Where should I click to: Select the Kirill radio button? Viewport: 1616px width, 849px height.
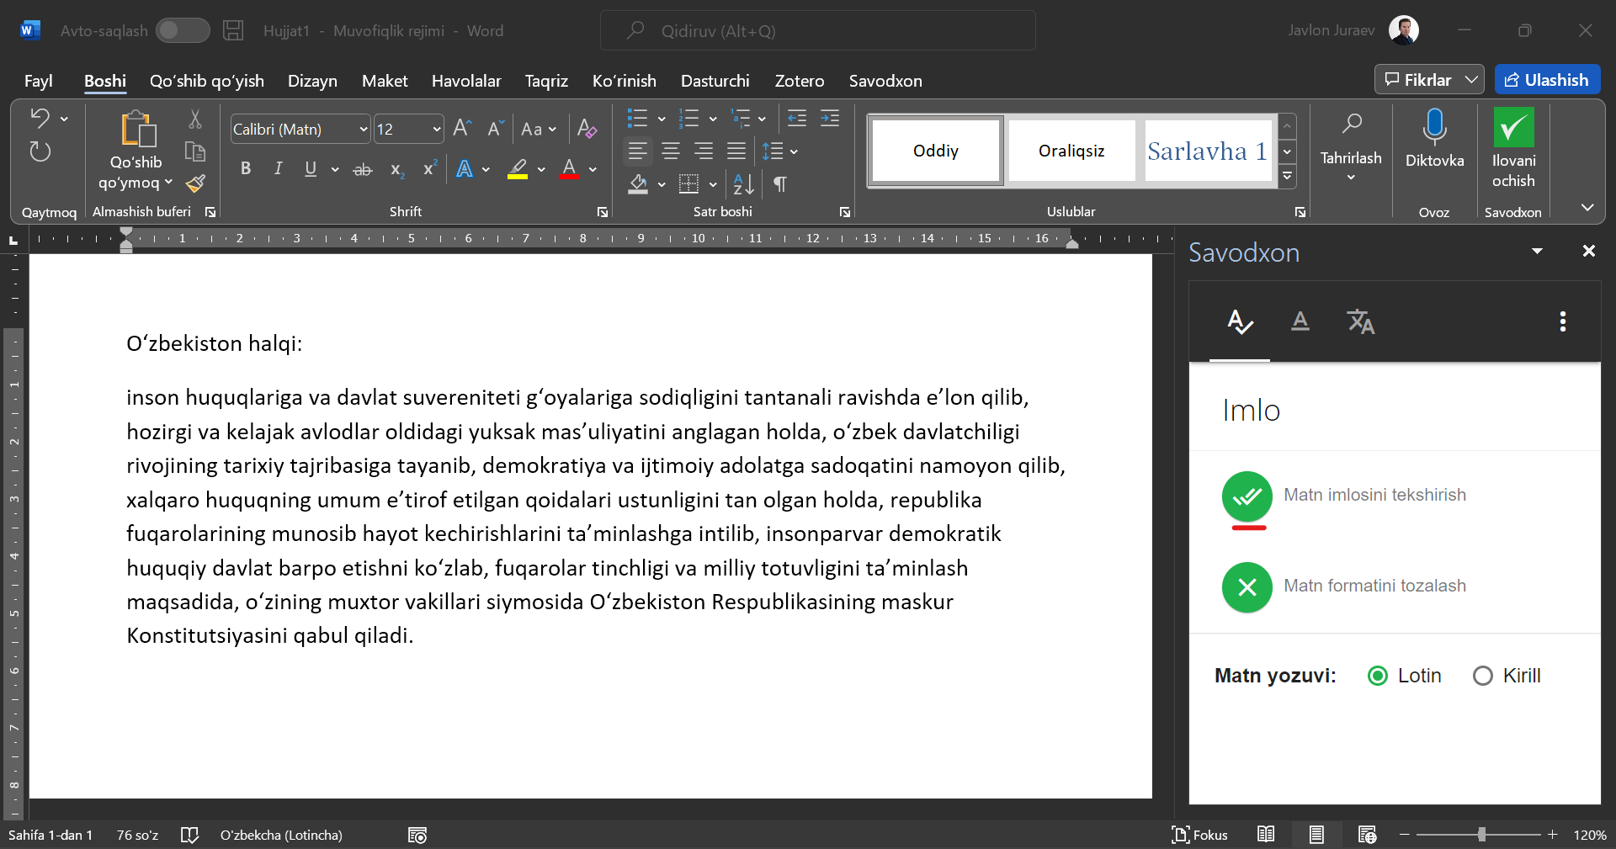[x=1483, y=676]
